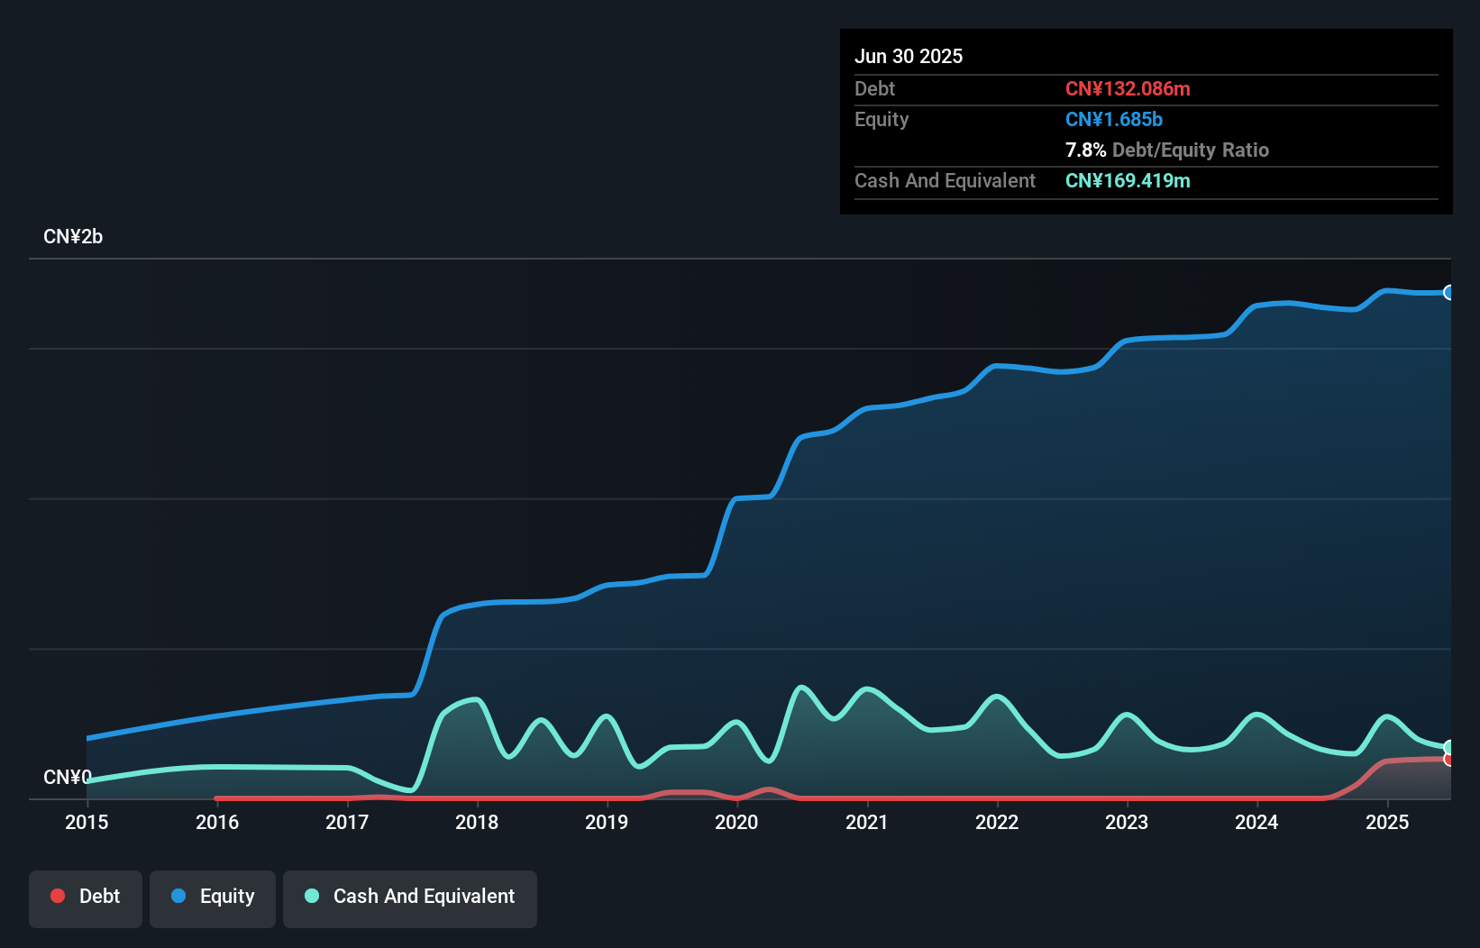Click the Jun 30 2025 tooltip date
The height and width of the screenshot is (948, 1480).
909,56
